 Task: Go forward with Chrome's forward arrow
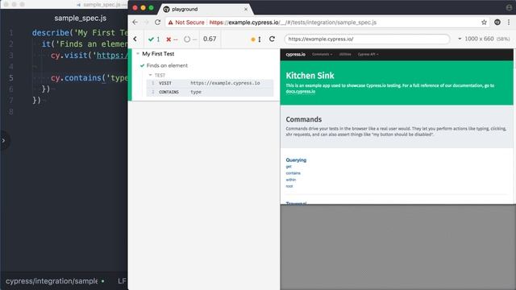(147, 23)
